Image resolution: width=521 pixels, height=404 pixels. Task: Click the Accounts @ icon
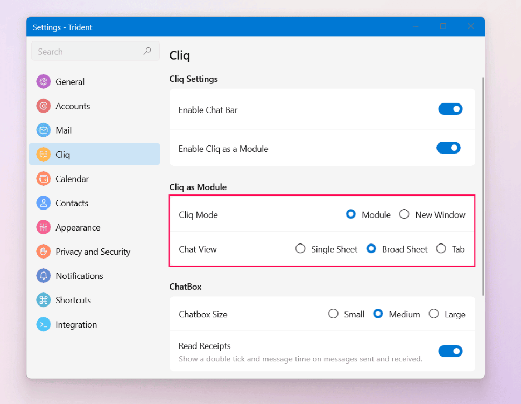click(43, 106)
